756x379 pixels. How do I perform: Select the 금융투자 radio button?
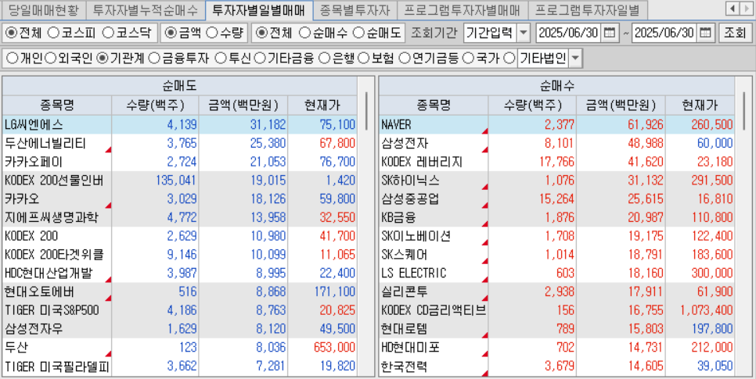tap(154, 59)
